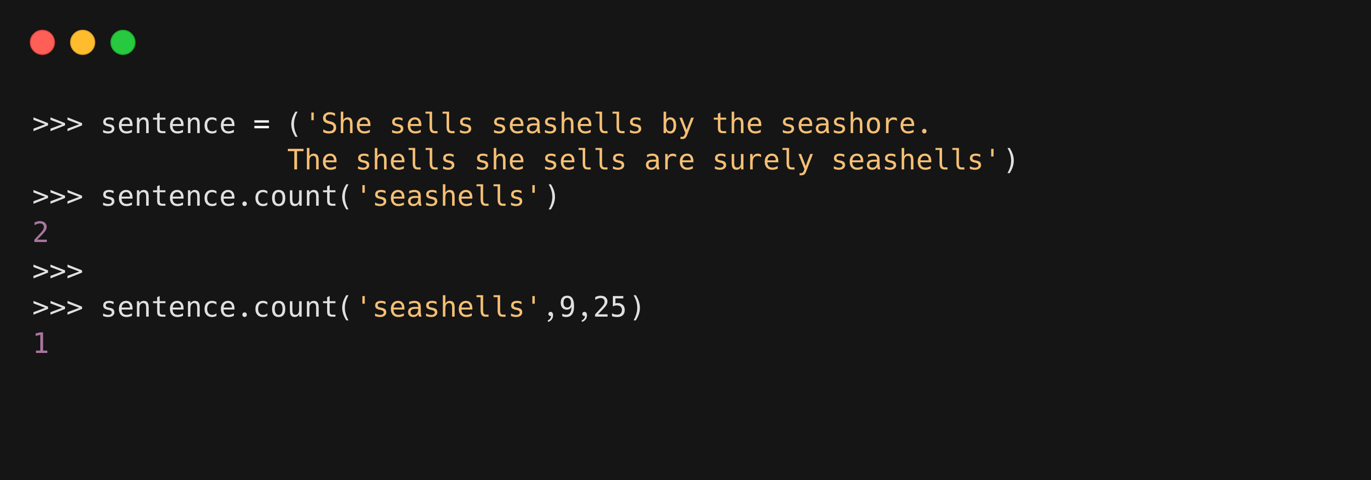1371x480 pixels.
Task: Click the equals sign in the assignment
Action: (261, 124)
